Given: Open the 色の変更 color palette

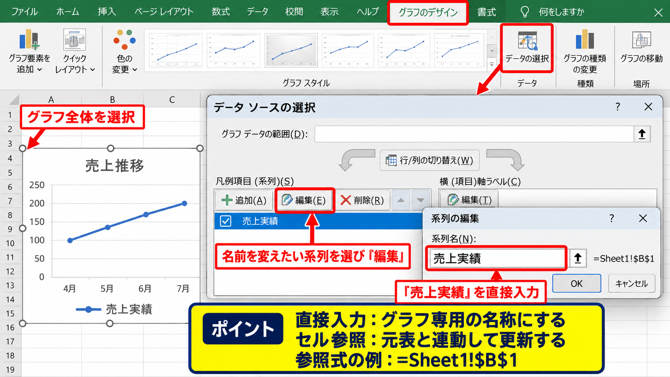Looking at the screenshot, I should point(125,51).
